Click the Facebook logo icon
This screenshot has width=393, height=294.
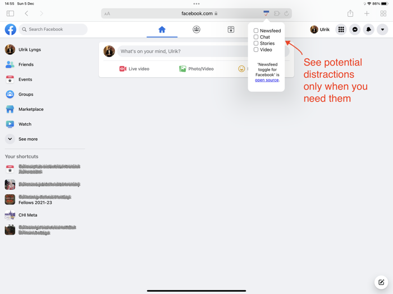click(x=11, y=30)
